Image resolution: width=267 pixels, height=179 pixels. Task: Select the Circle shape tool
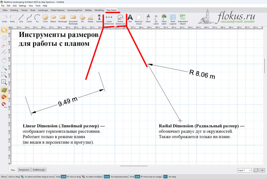[45, 19]
